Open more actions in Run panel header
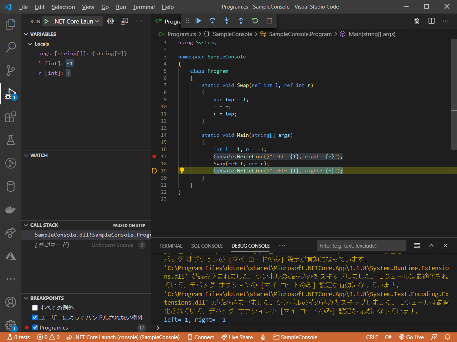457x342 pixels. pos(139,21)
